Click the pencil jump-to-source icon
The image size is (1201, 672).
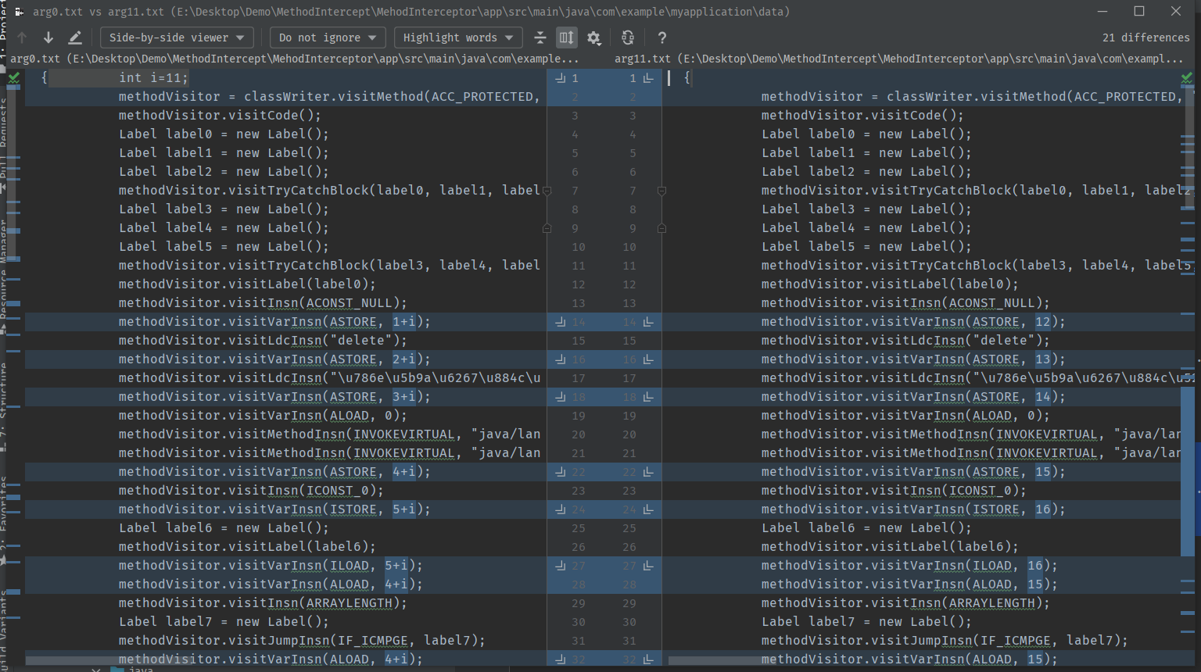pyautogui.click(x=75, y=38)
